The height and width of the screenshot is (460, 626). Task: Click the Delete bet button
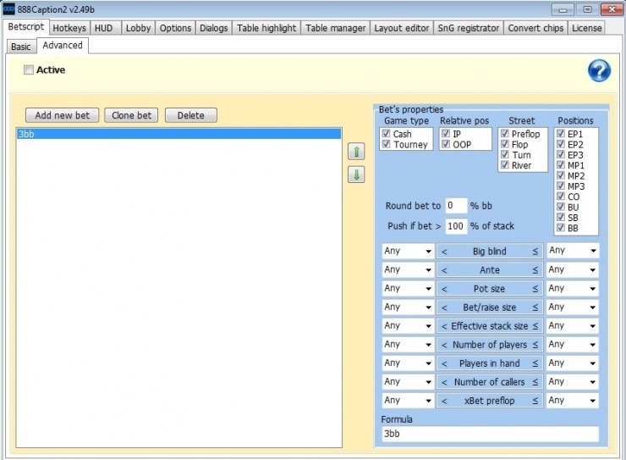point(191,115)
